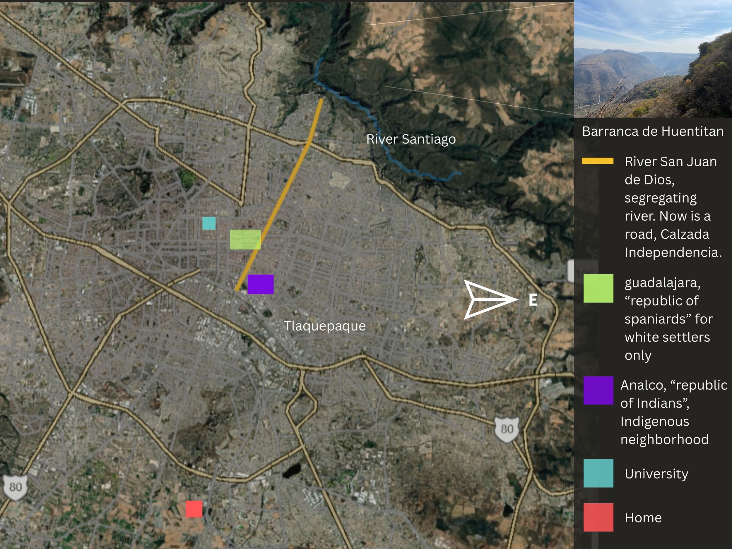
Task: Click the red Home legend swatch
Action: (x=598, y=517)
